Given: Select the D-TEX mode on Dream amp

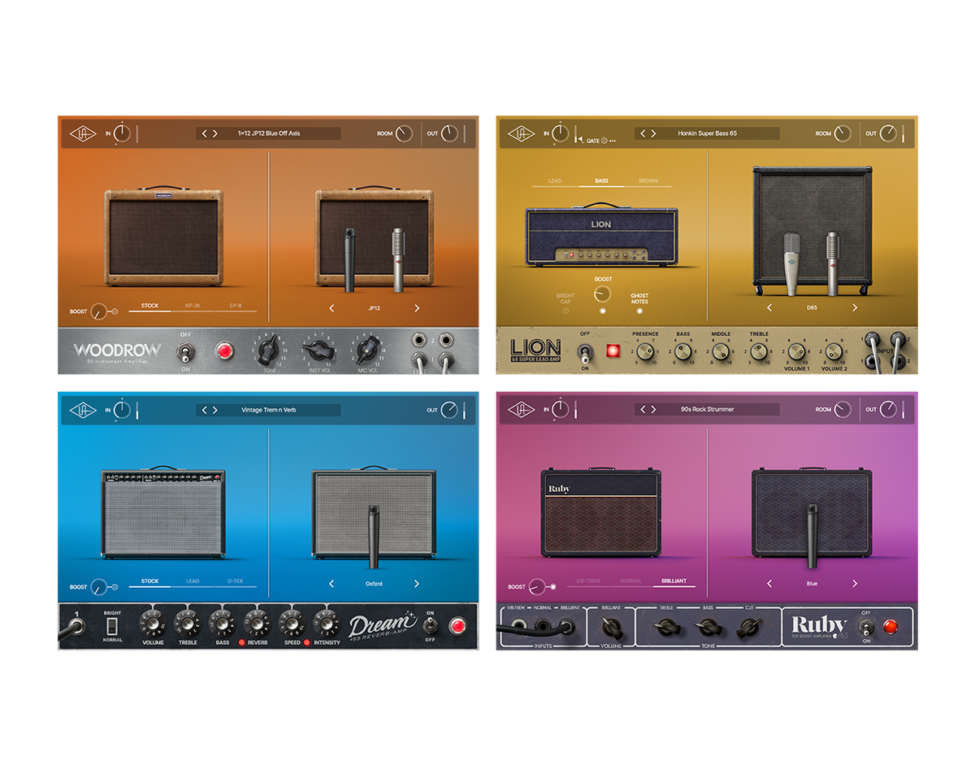Looking at the screenshot, I should (x=237, y=581).
